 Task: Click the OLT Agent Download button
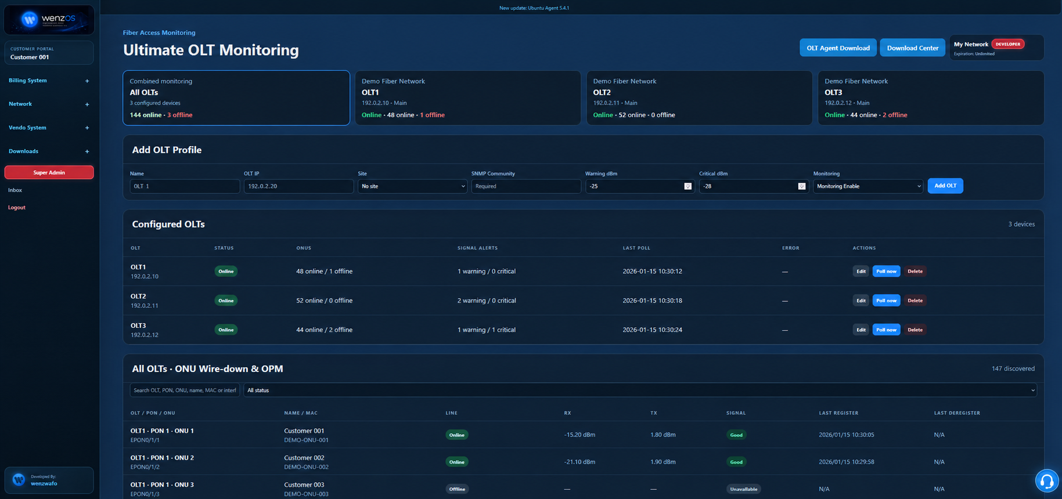[x=838, y=48]
